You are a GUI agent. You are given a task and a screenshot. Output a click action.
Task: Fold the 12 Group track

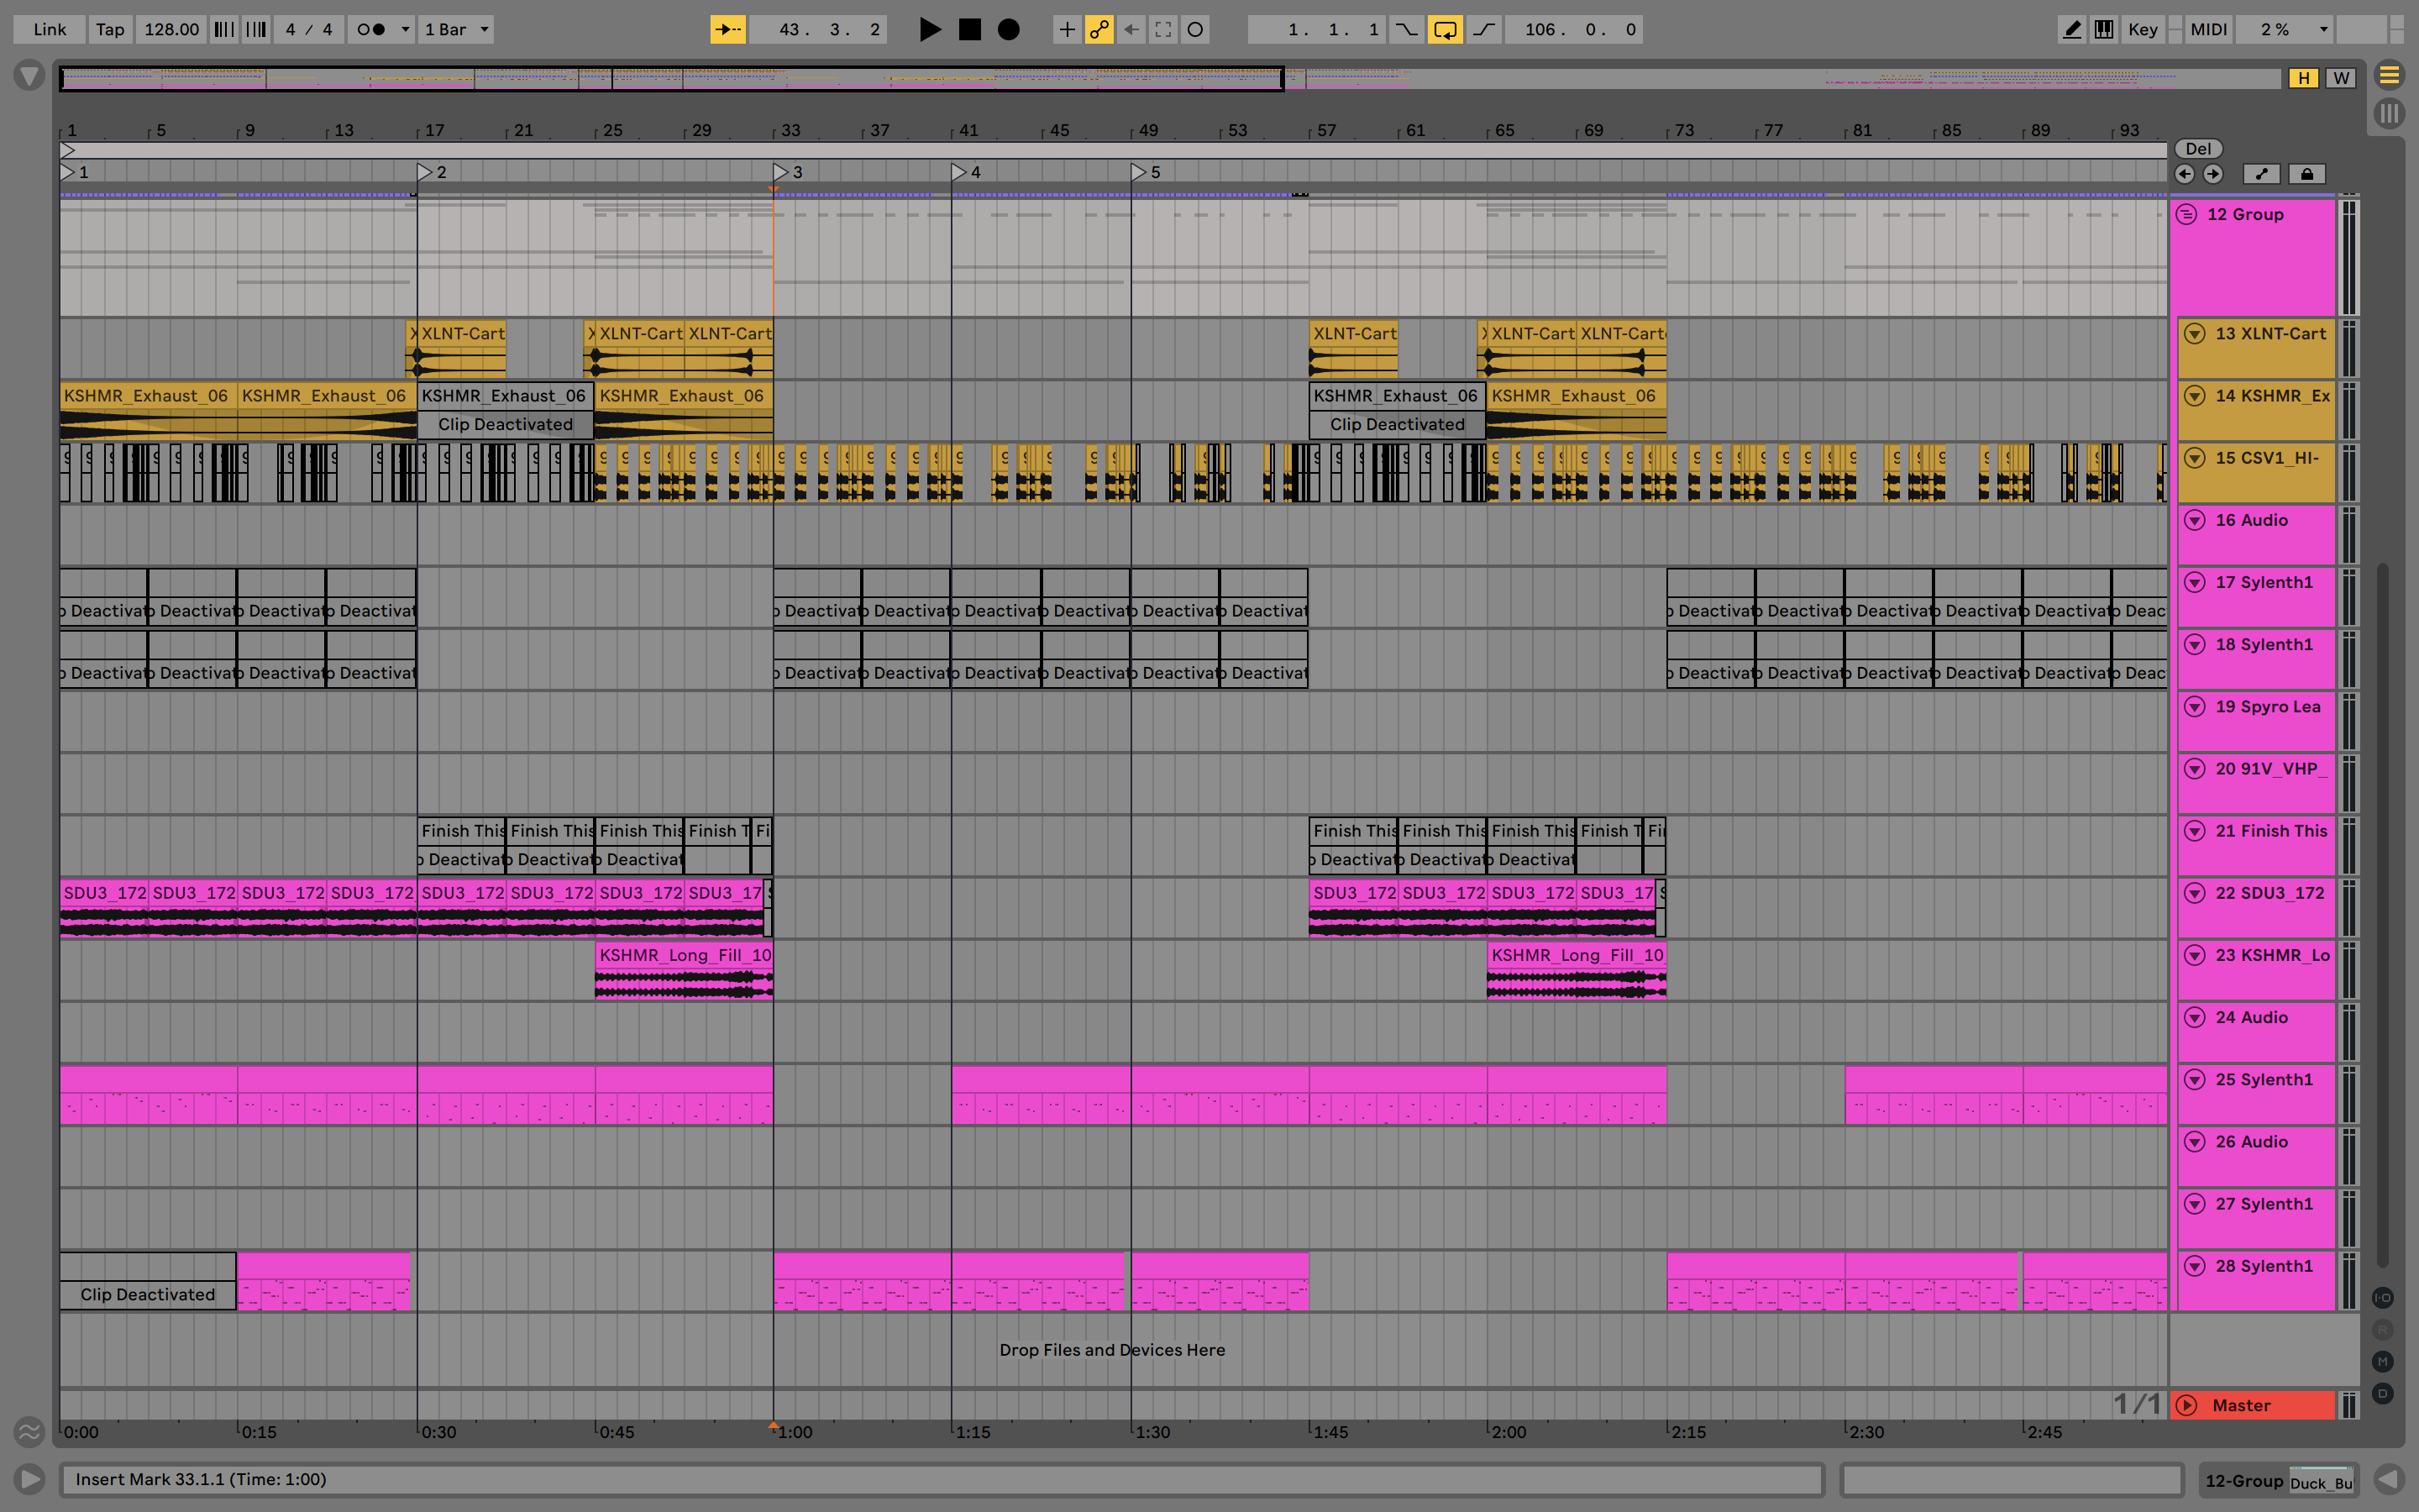point(2186,214)
